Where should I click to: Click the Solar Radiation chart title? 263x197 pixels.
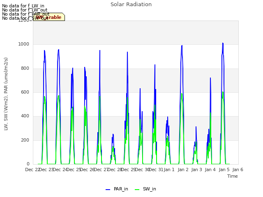(x=131, y=5)
